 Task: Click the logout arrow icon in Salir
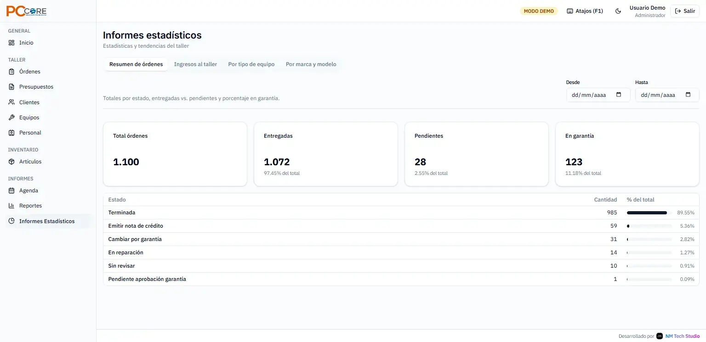(678, 11)
